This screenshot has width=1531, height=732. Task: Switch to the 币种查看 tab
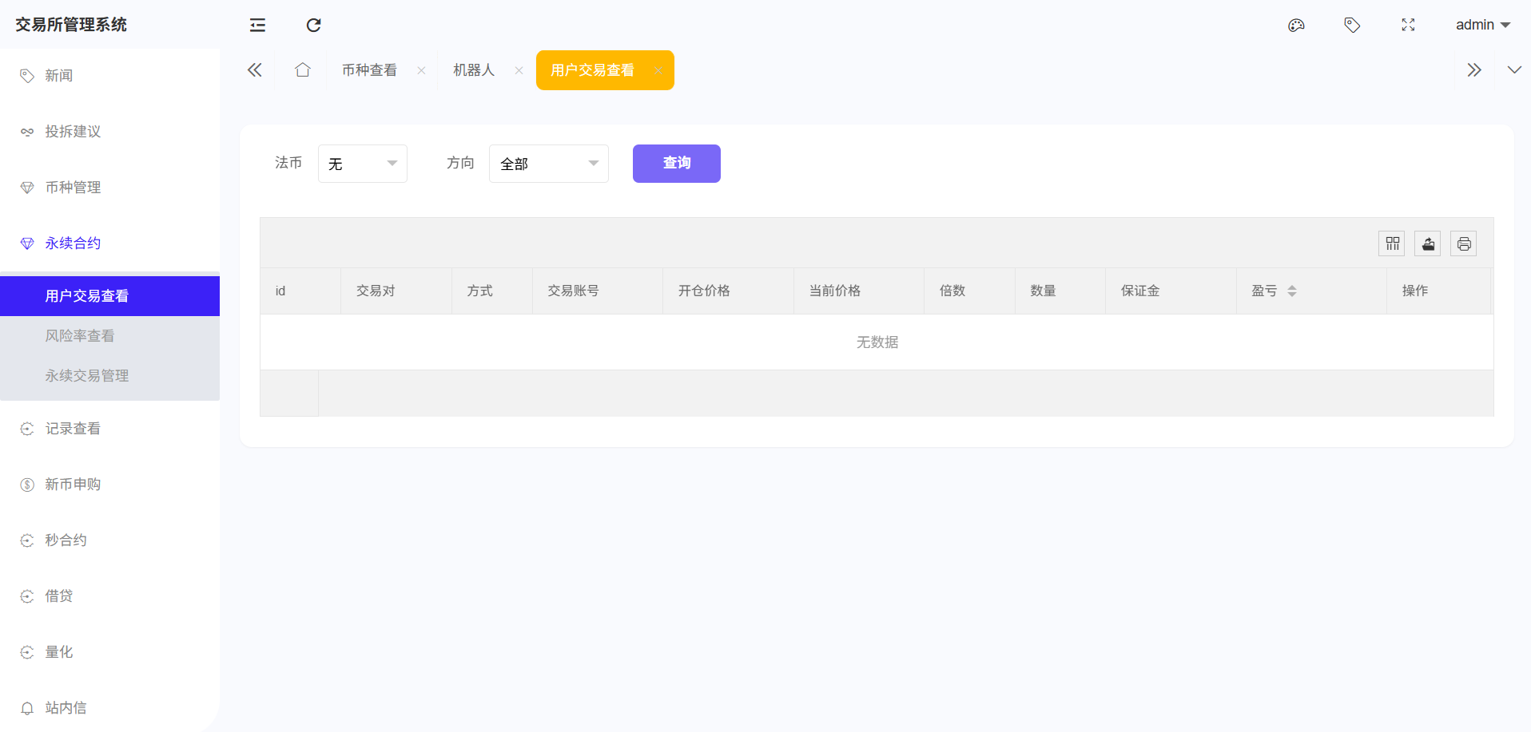click(x=369, y=70)
